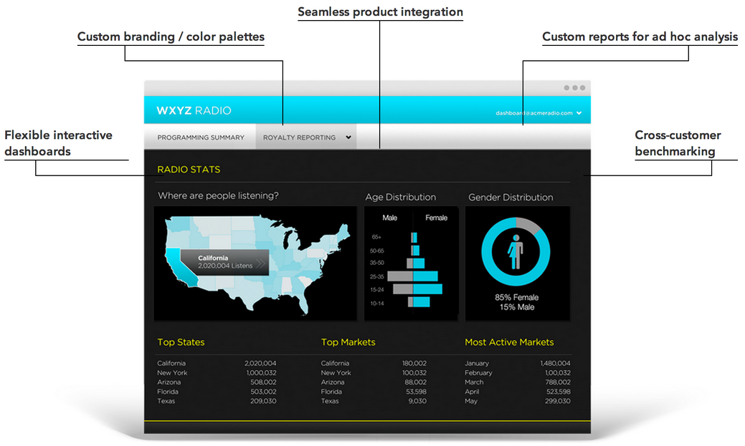Viewport: 745px width, 446px height.
Task: Open the Programming Summary tab
Action: coord(201,137)
